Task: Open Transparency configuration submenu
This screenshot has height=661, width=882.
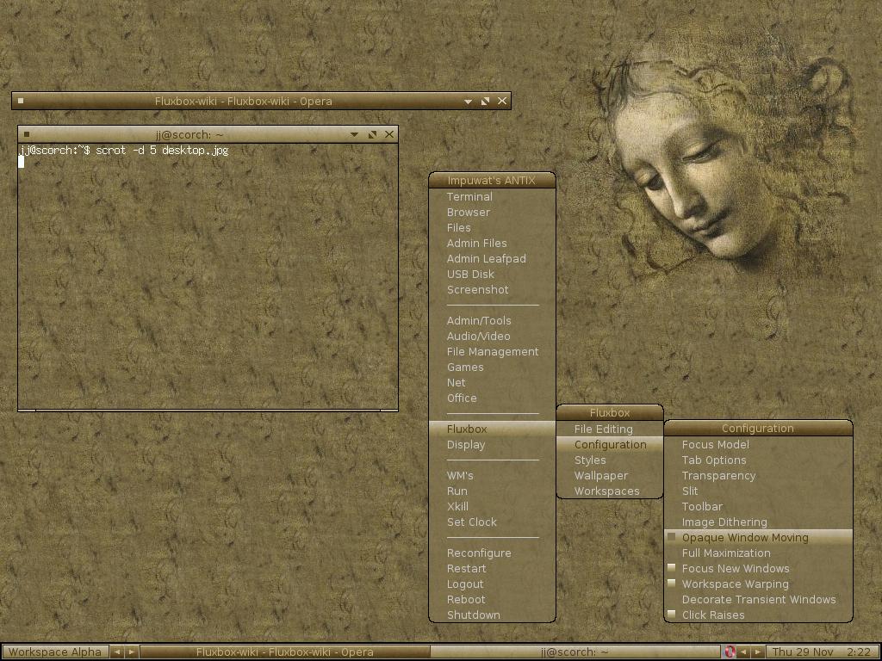Action: [758, 475]
